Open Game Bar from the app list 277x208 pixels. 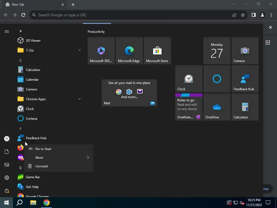(x=49, y=177)
